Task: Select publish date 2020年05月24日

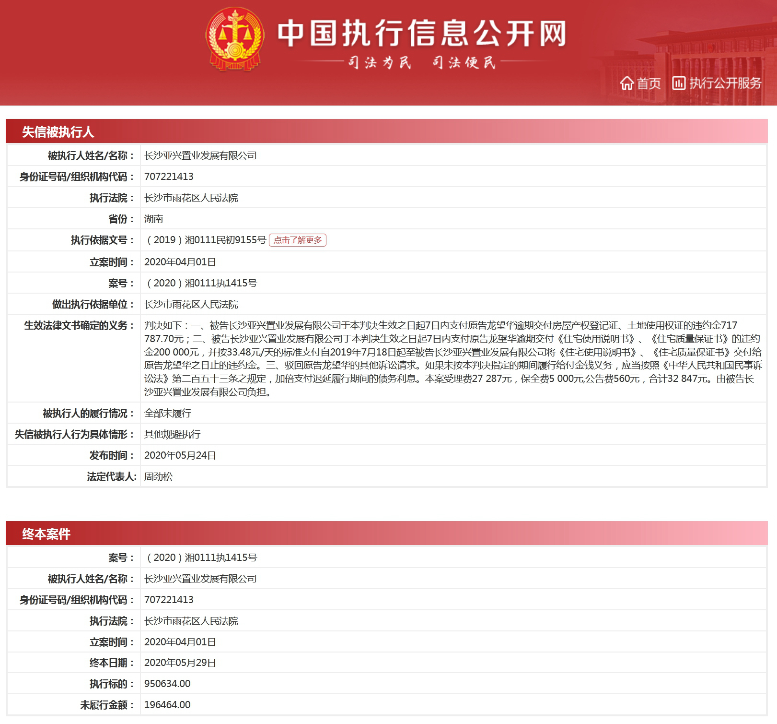Action: point(180,455)
